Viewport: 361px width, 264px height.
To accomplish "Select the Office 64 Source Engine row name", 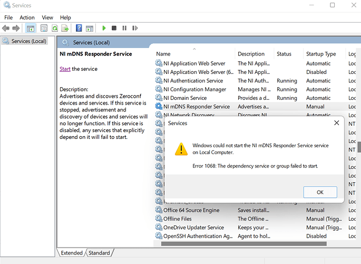I will (x=191, y=210).
